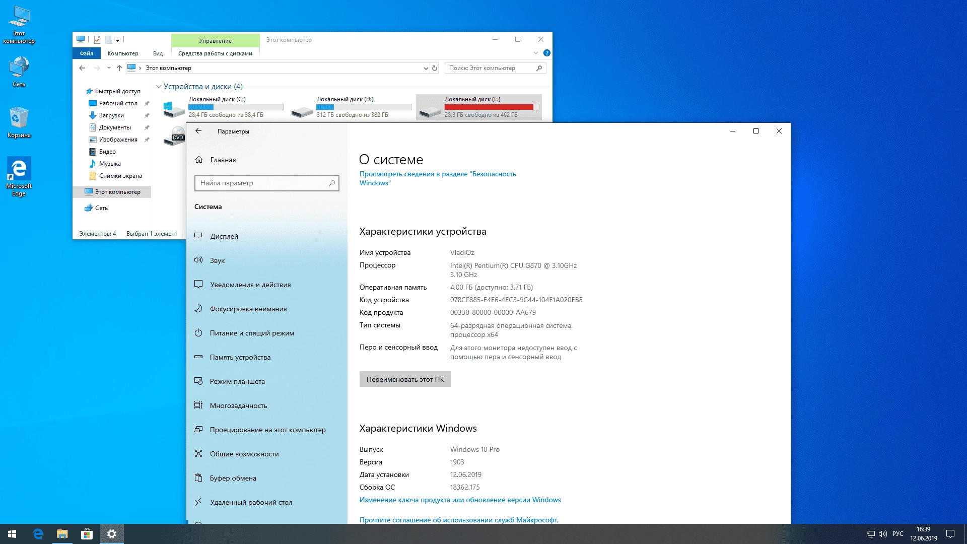967x544 pixels.
Task: Click the volume tray icon
Action: coord(882,534)
